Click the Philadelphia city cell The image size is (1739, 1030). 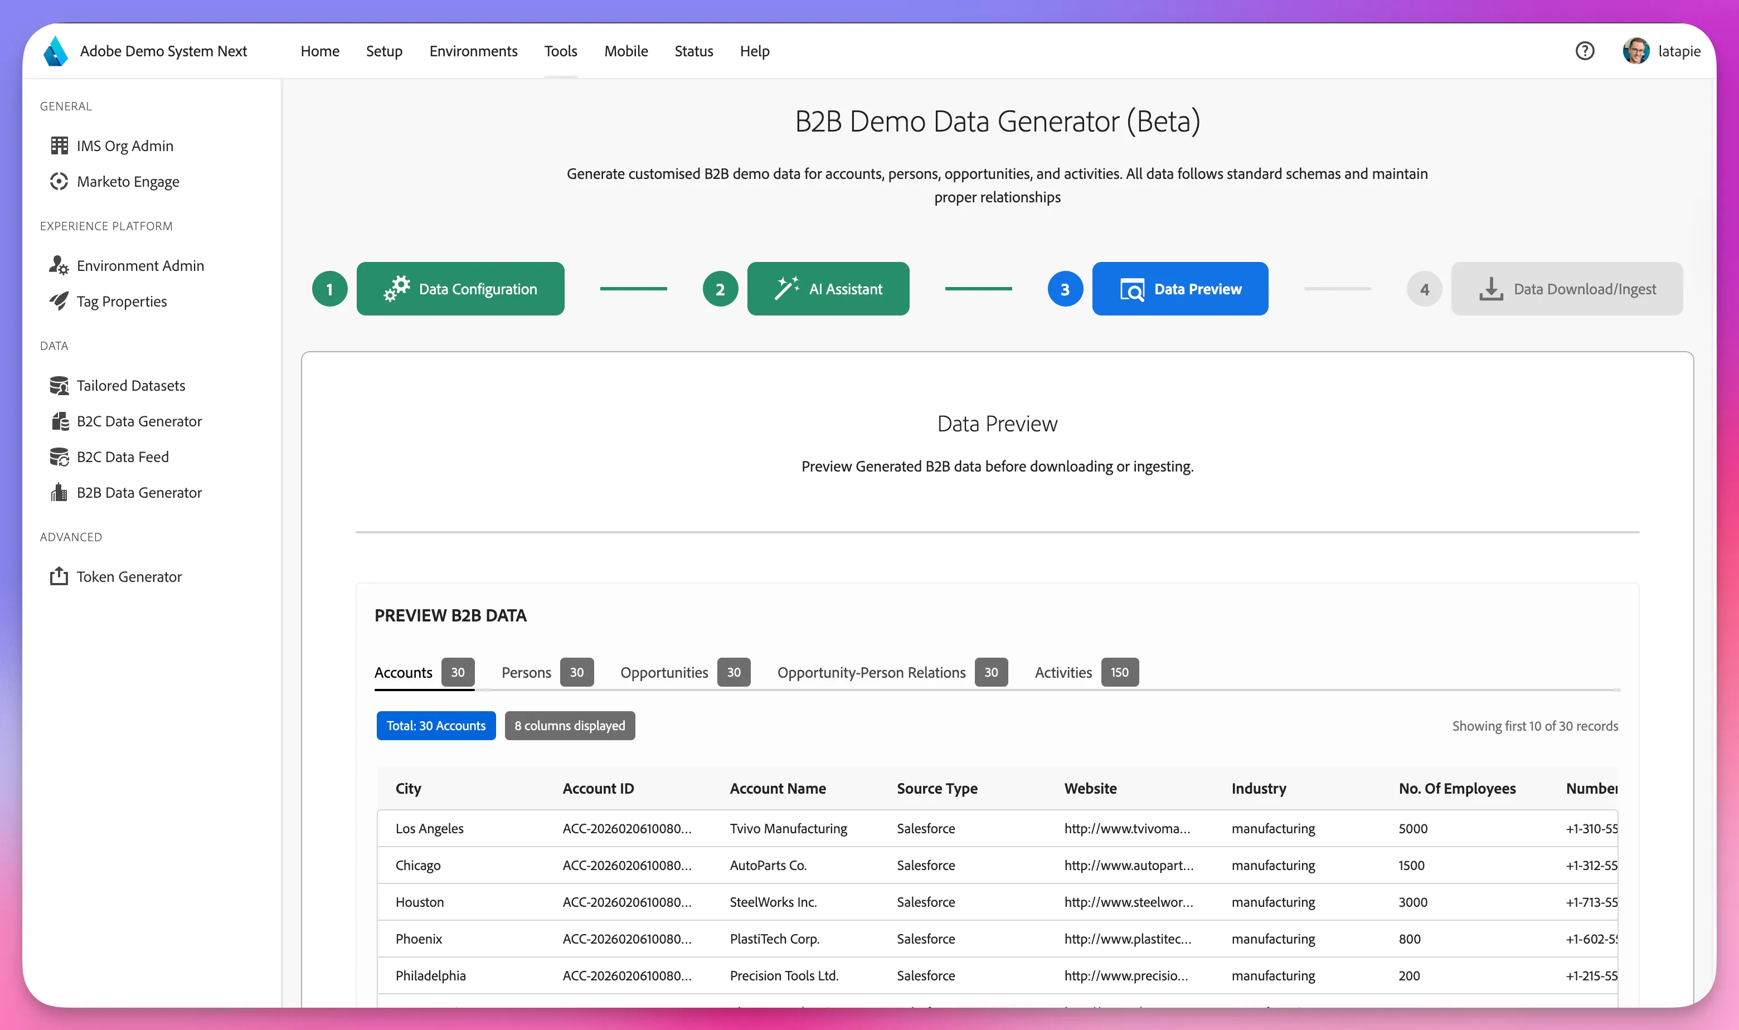pyautogui.click(x=430, y=975)
